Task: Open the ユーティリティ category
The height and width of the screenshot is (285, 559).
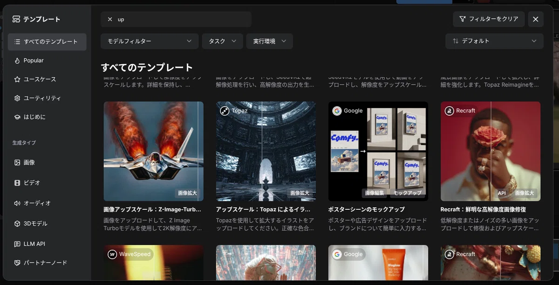Action: click(x=47, y=98)
